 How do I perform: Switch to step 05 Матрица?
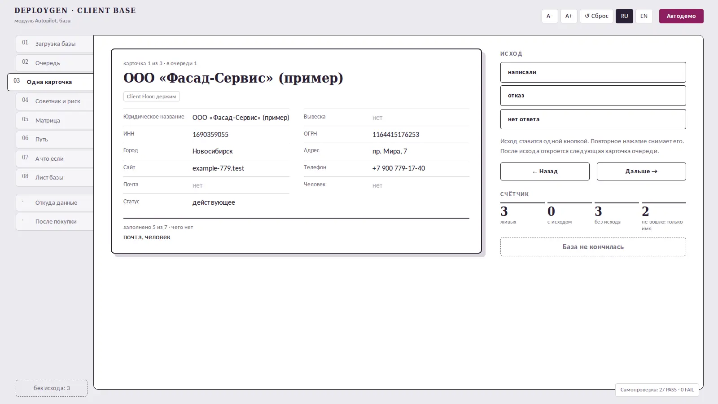click(55, 120)
